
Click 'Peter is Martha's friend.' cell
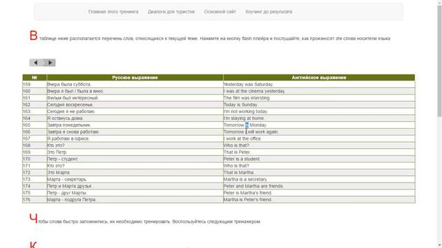(x=319, y=193)
